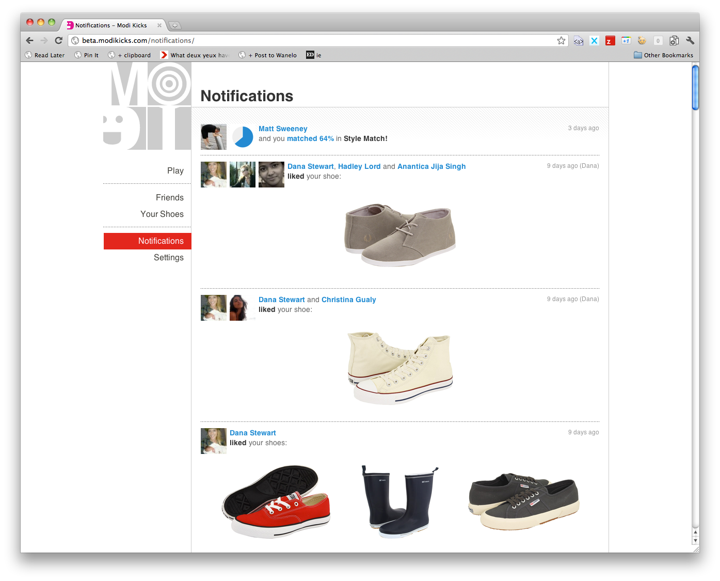Click inside the URL address bar

click(x=206, y=40)
